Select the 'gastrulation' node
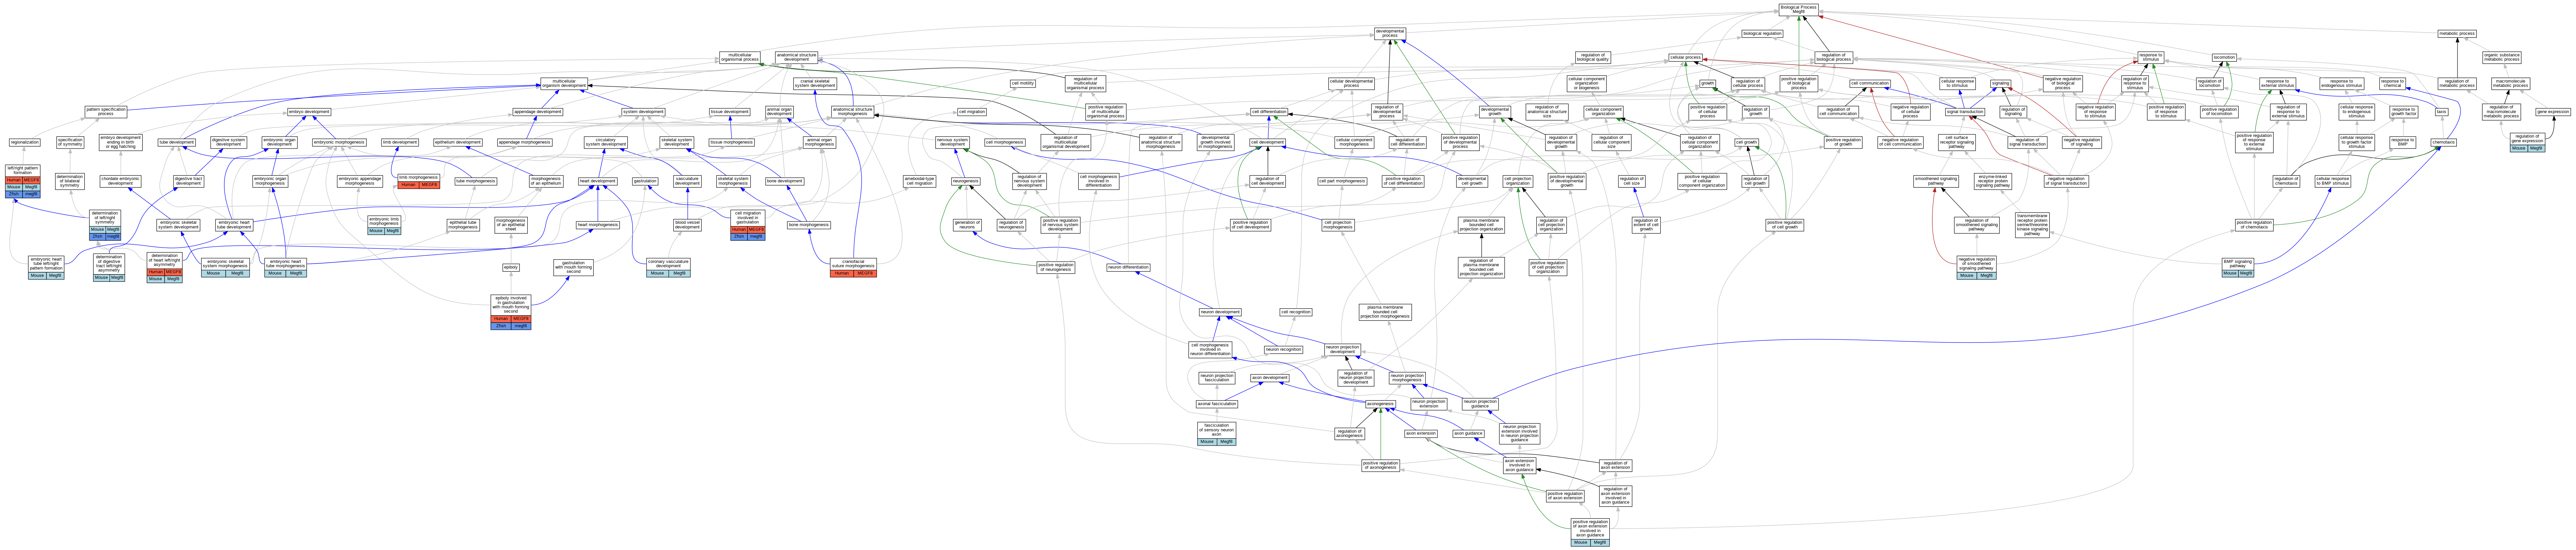 pos(645,182)
